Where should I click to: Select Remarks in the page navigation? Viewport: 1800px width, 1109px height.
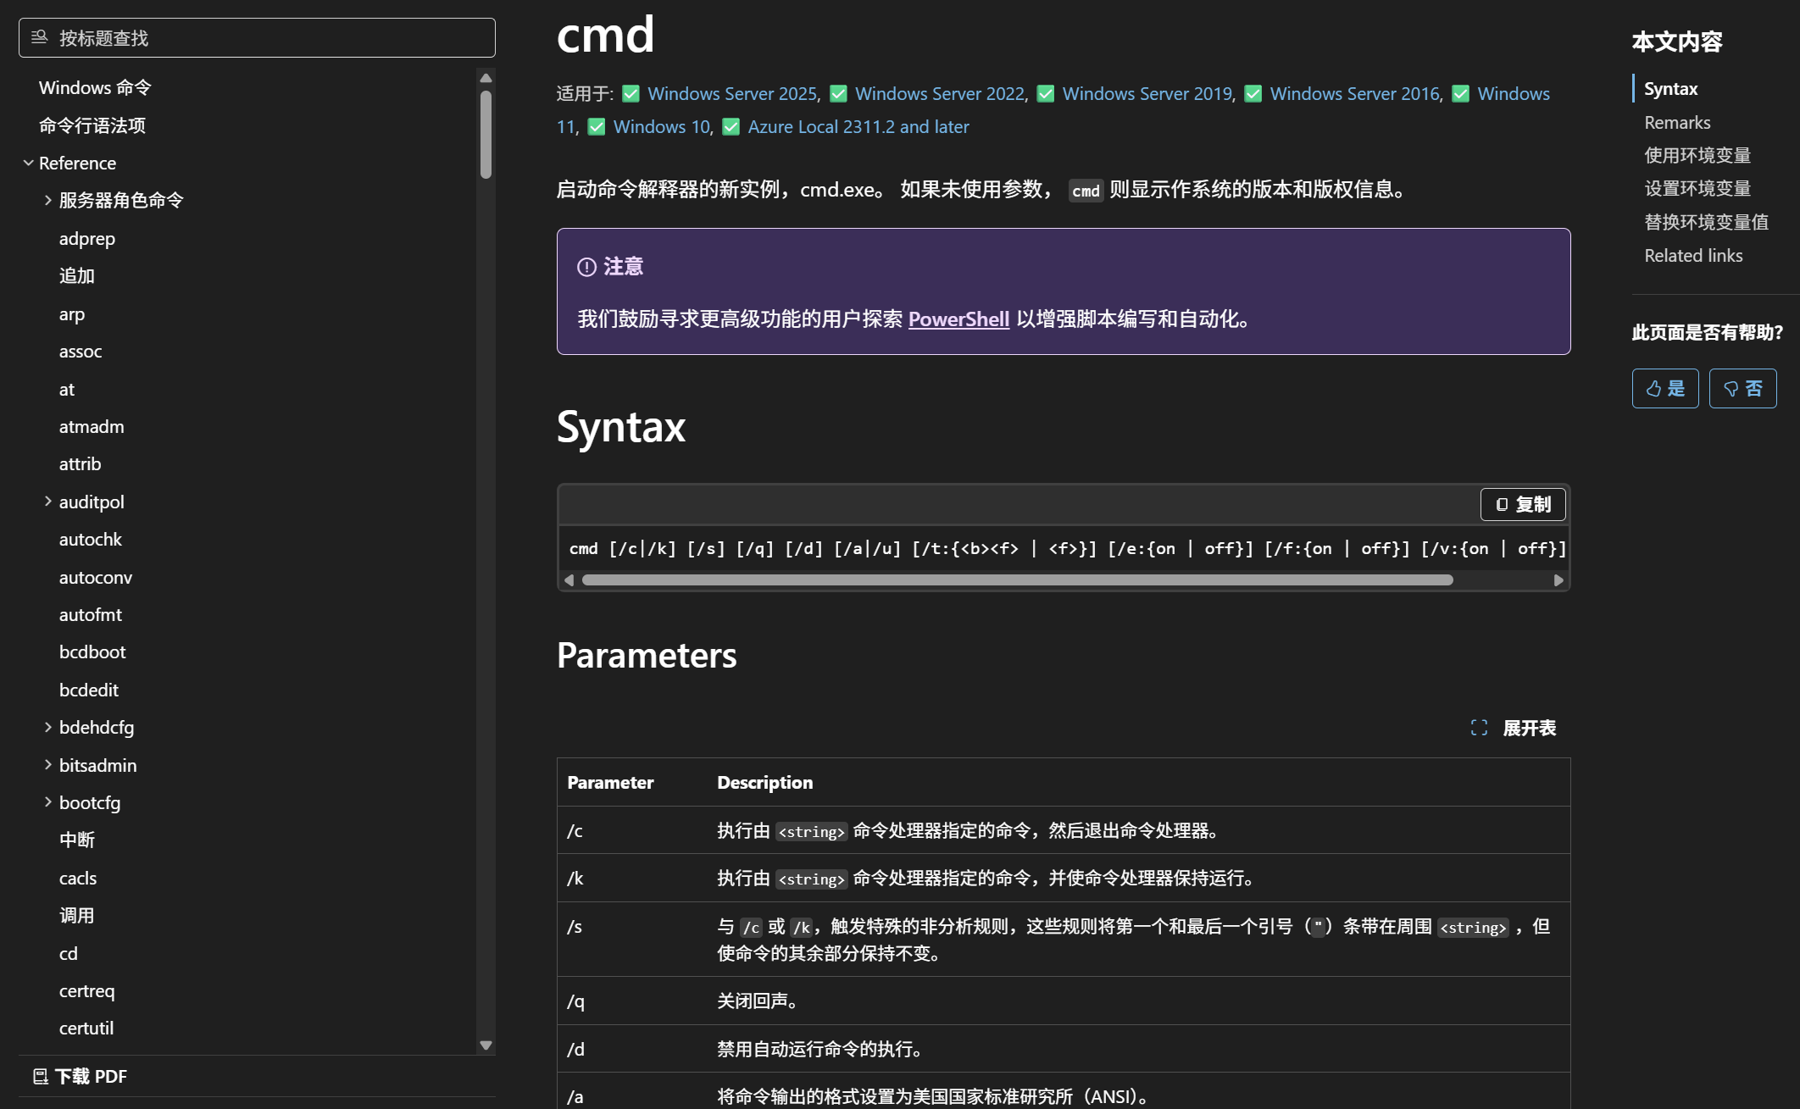(1676, 122)
